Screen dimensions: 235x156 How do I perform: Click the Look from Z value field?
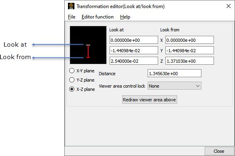coord(190,61)
